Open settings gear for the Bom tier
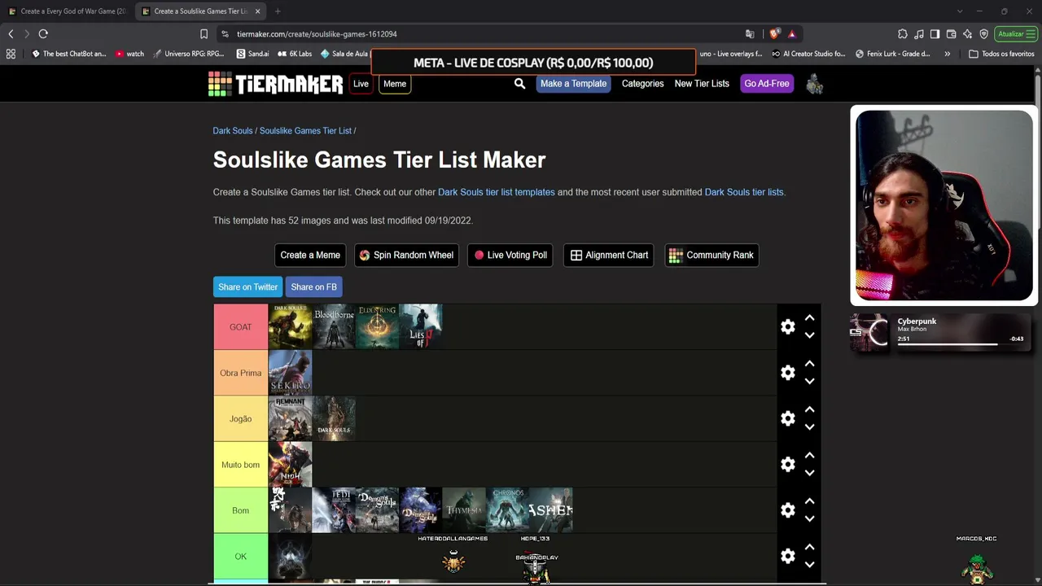 coord(787,510)
